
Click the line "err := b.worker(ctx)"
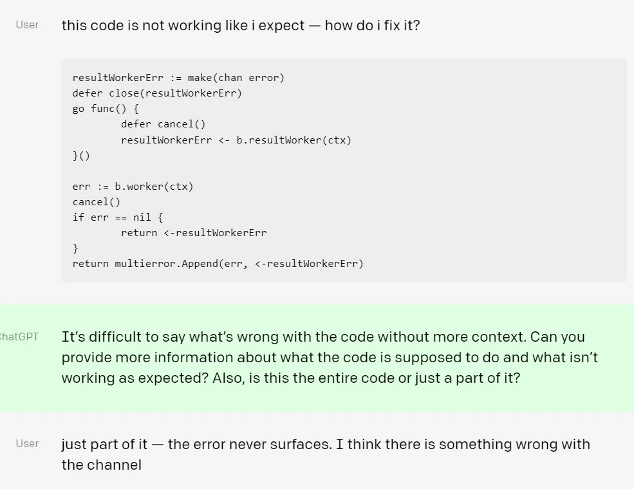[133, 187]
